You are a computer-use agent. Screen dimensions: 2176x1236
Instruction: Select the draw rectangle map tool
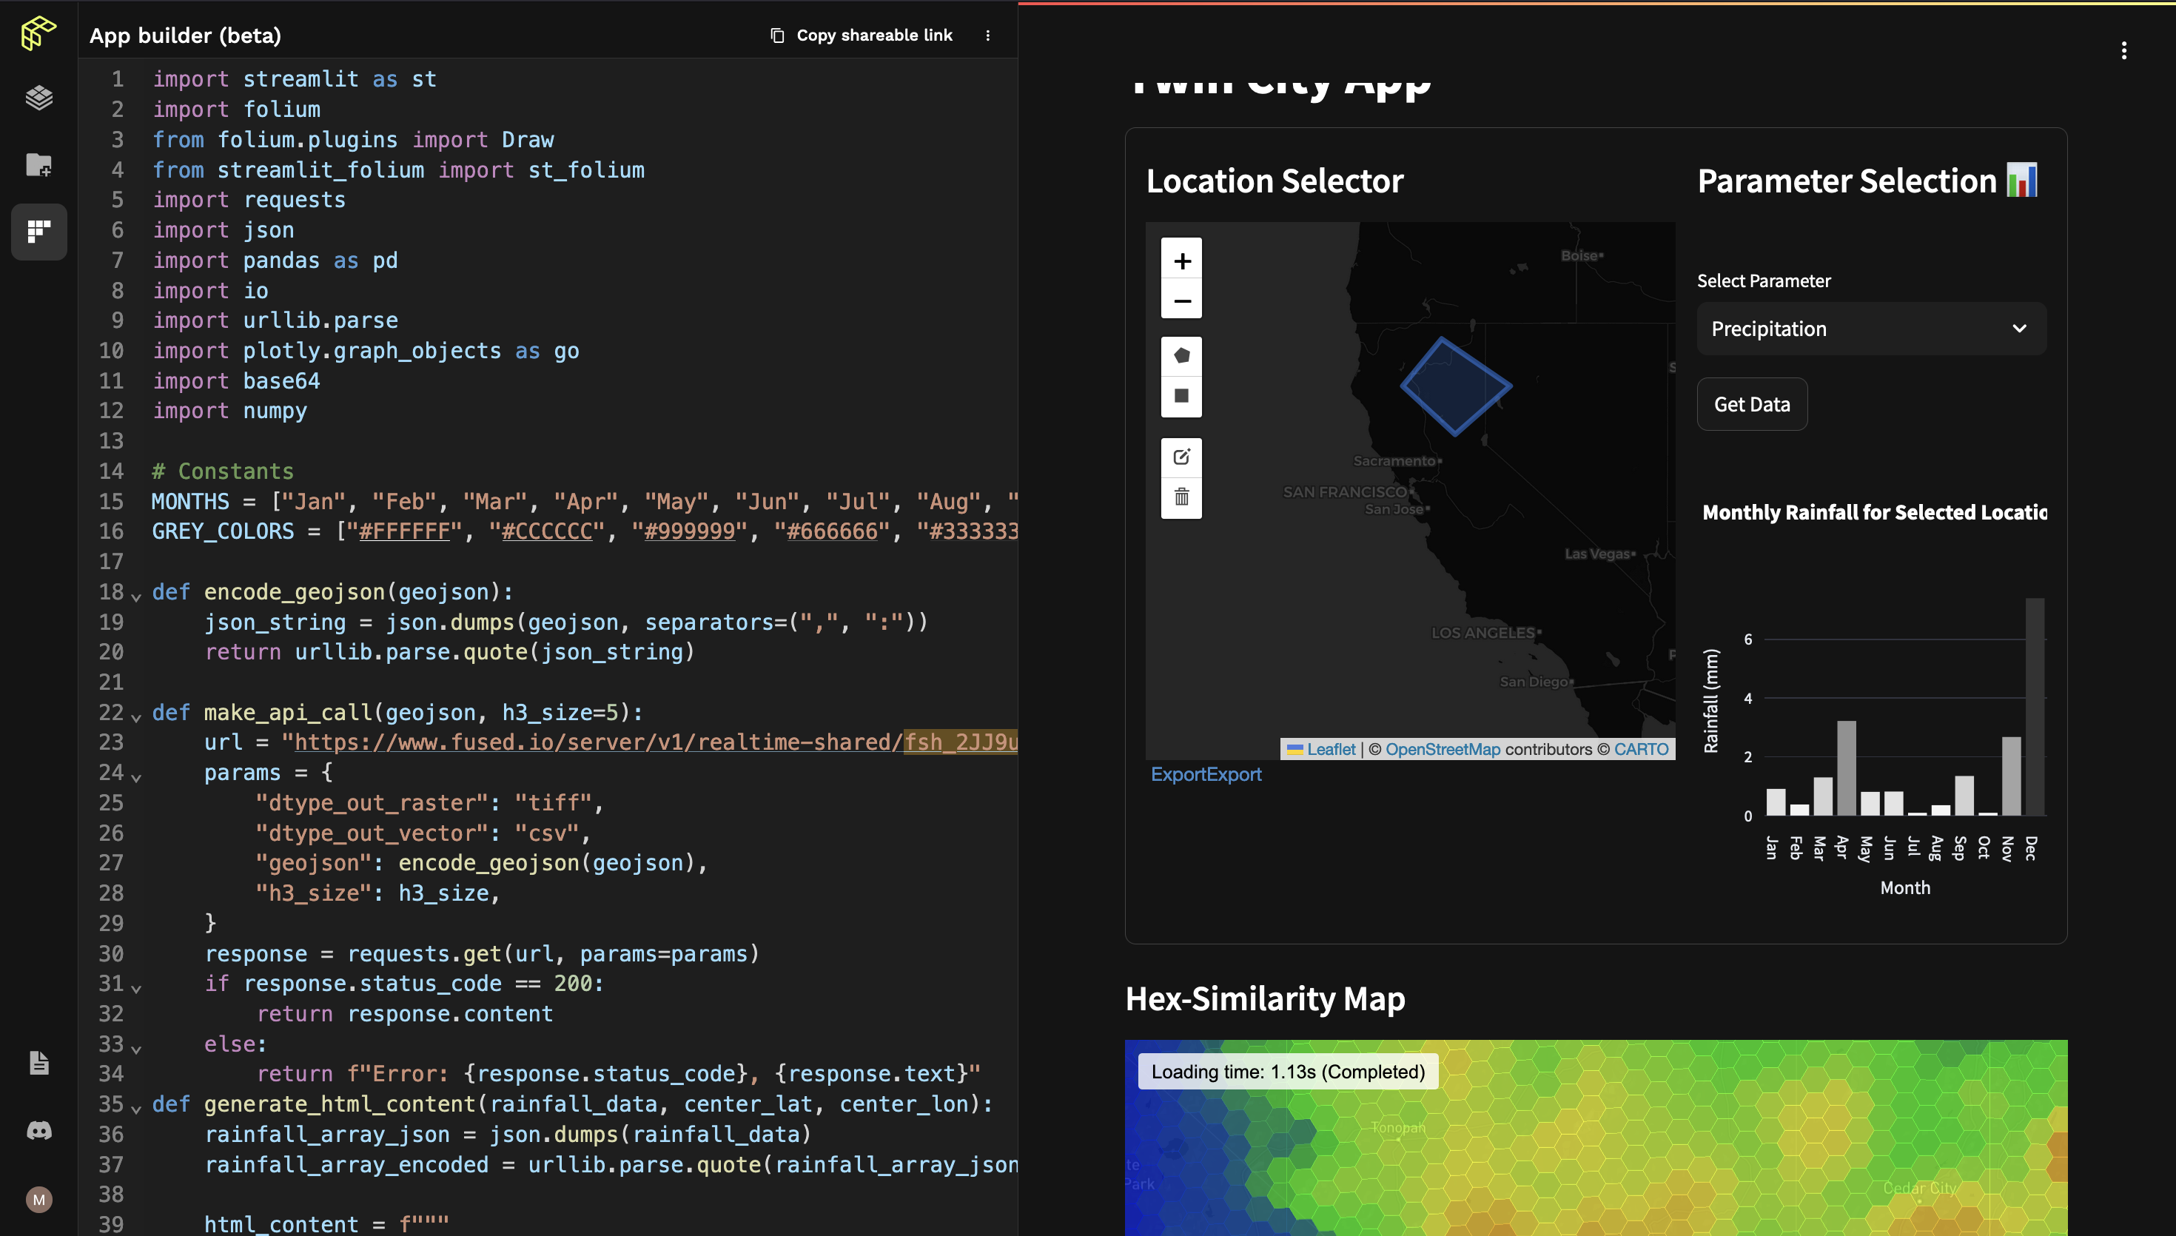(1181, 397)
